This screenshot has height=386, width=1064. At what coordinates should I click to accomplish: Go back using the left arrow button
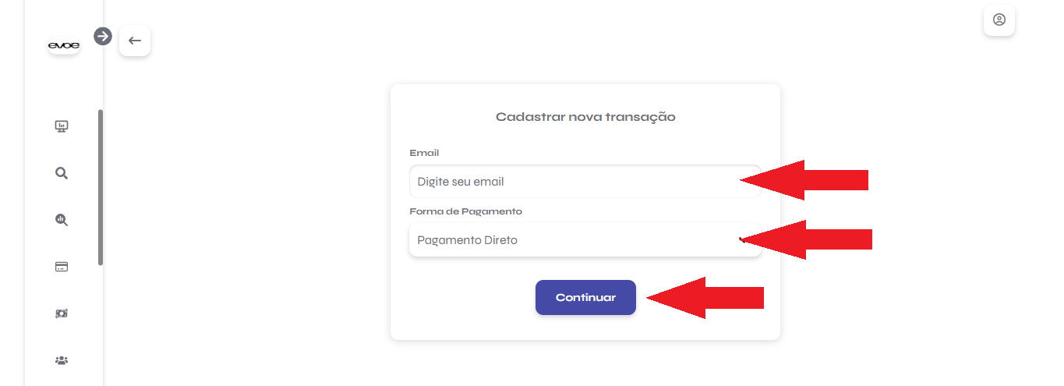(135, 41)
